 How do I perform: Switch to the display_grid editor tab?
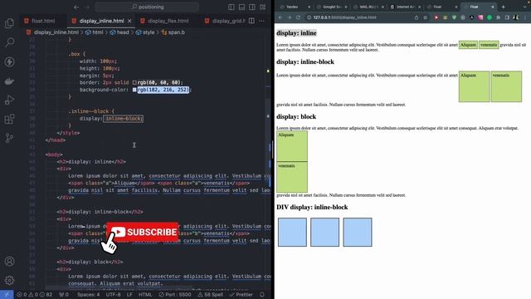coord(225,21)
